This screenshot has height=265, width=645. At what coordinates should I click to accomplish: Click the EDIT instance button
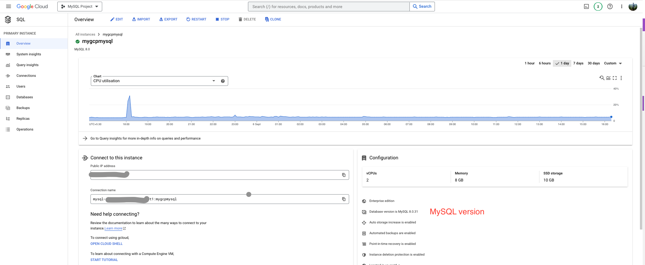coord(117,19)
